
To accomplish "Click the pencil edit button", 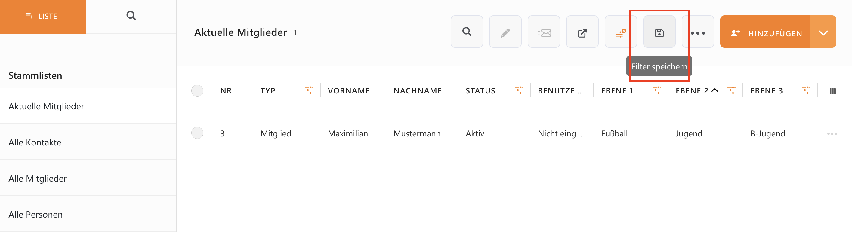I will [505, 32].
